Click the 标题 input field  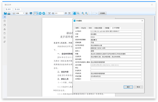[x=116, y=54]
